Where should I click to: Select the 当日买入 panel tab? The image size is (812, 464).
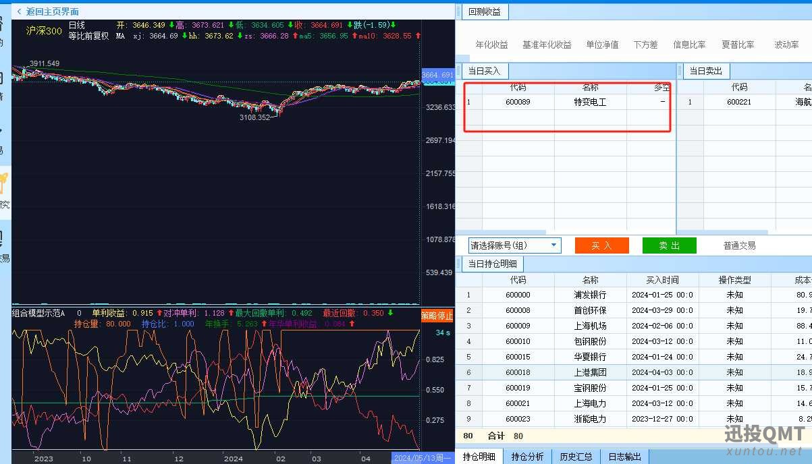[x=485, y=71]
